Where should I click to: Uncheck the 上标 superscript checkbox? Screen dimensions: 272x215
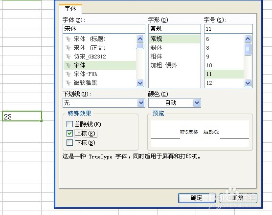click(70, 134)
